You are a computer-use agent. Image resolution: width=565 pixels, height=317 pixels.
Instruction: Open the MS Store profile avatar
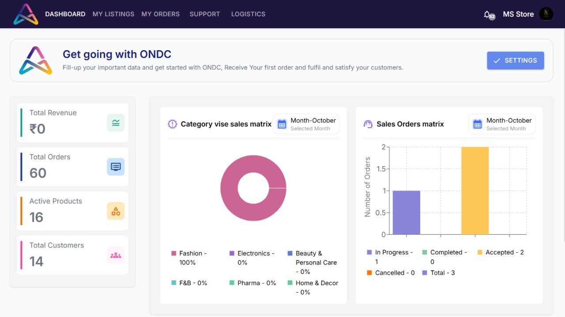[x=546, y=14]
